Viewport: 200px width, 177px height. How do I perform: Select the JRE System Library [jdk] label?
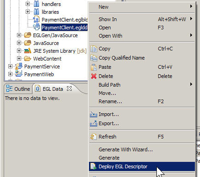click(x=60, y=51)
